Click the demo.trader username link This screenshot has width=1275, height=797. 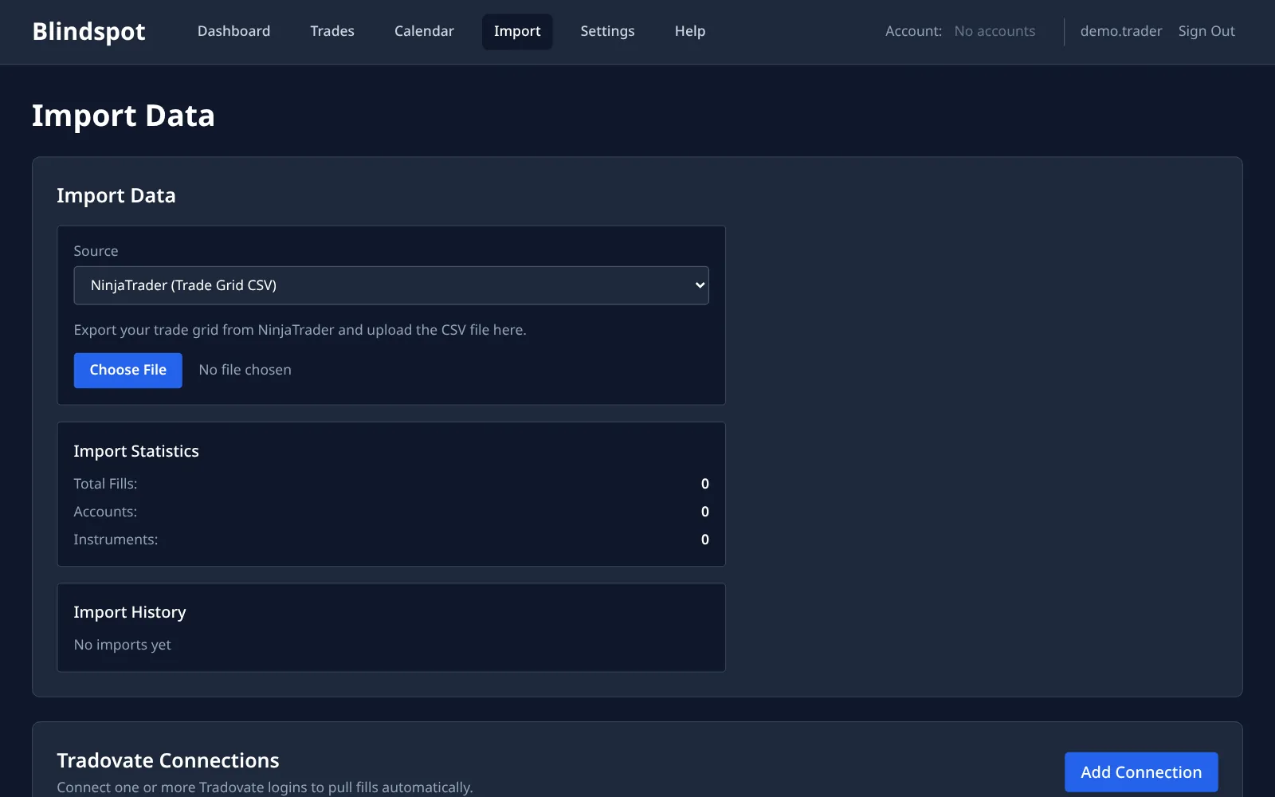(x=1121, y=31)
